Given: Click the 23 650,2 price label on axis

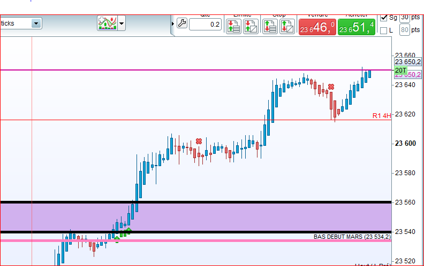Looking at the screenshot, I should pyautogui.click(x=408, y=62).
